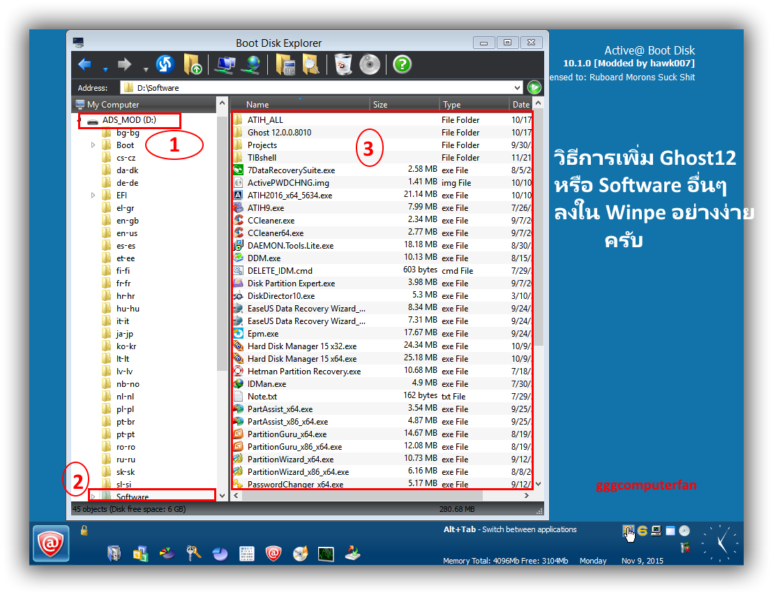Viewport: 773px width, 595px height.
Task: Go back with the blue Back arrow
Action: [85, 64]
